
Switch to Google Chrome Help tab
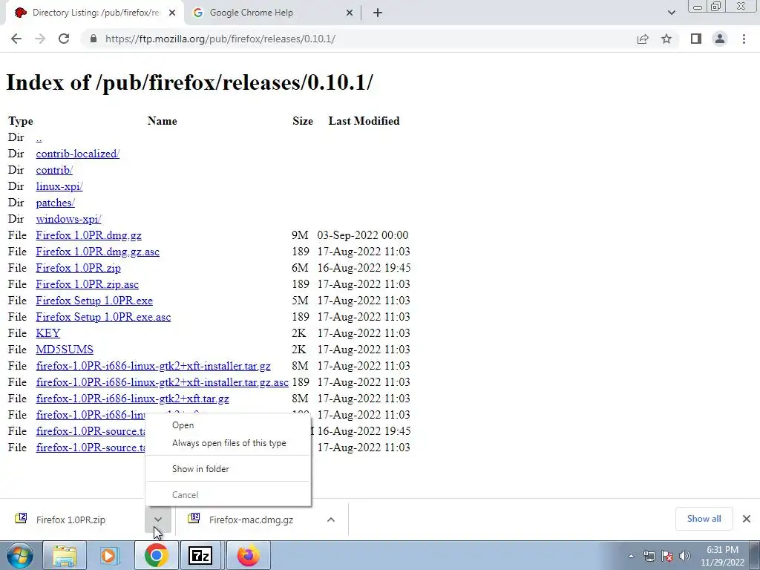(273, 13)
